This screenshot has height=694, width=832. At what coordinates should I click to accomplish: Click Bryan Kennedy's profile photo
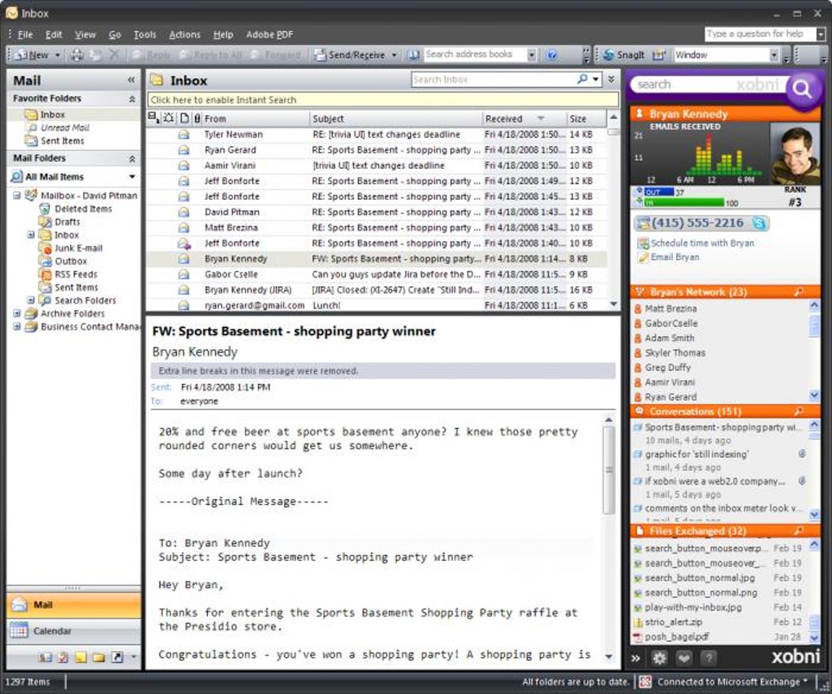(794, 154)
